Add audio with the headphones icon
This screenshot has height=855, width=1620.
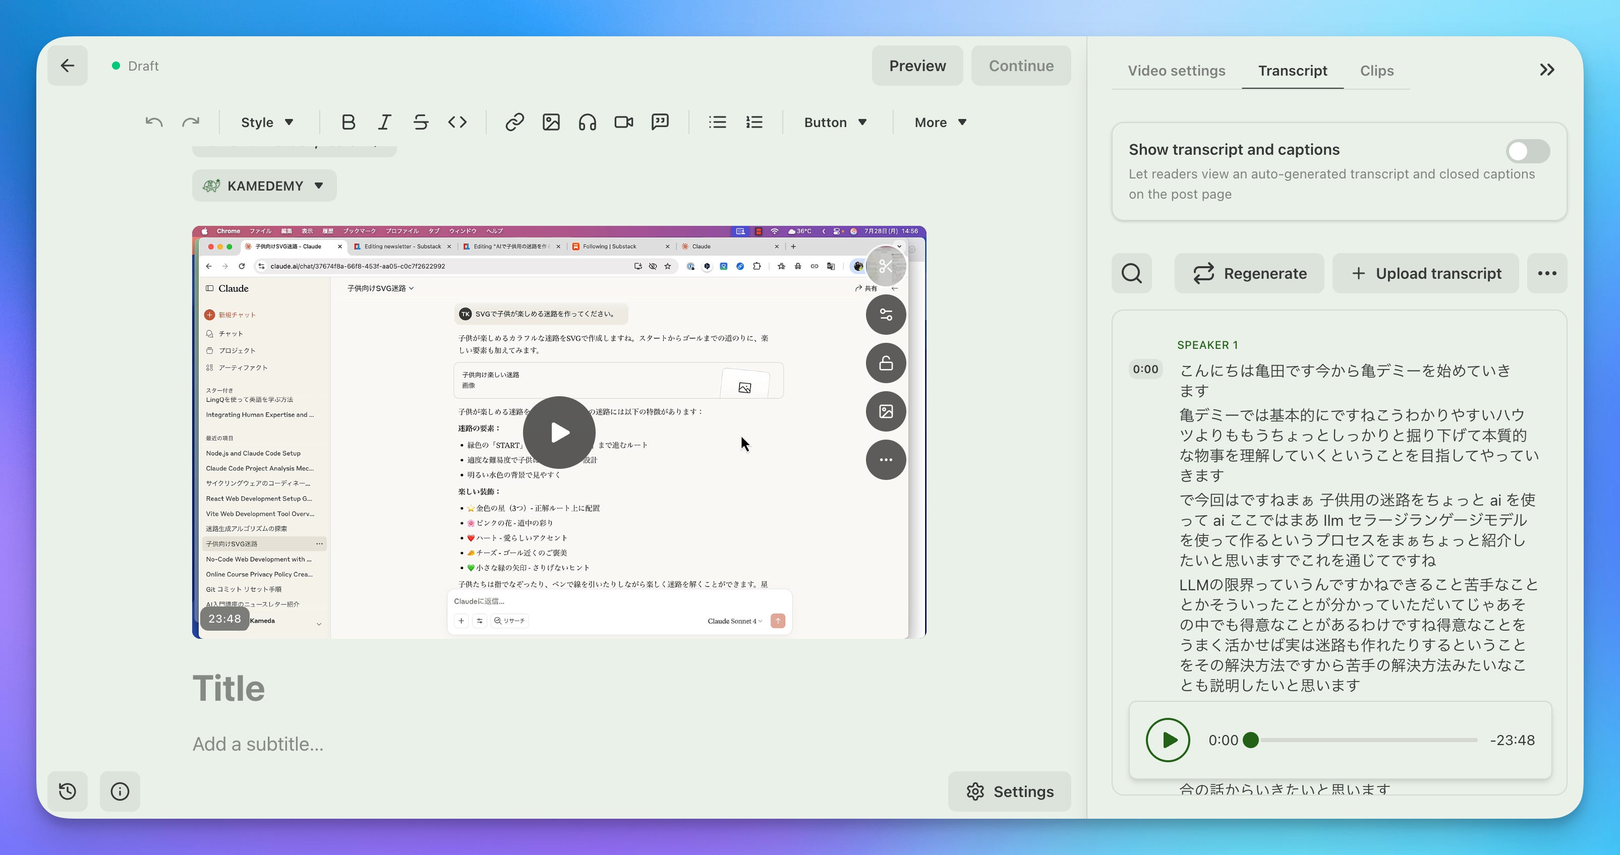tap(588, 122)
